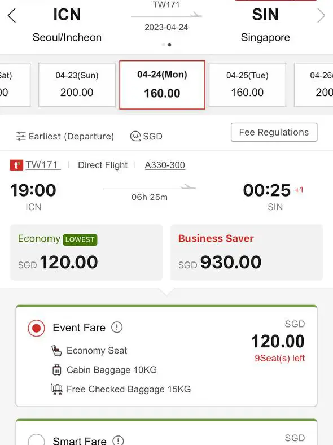The height and width of the screenshot is (445, 333).
Task: Open Event Fare info icon
Action: (x=117, y=327)
